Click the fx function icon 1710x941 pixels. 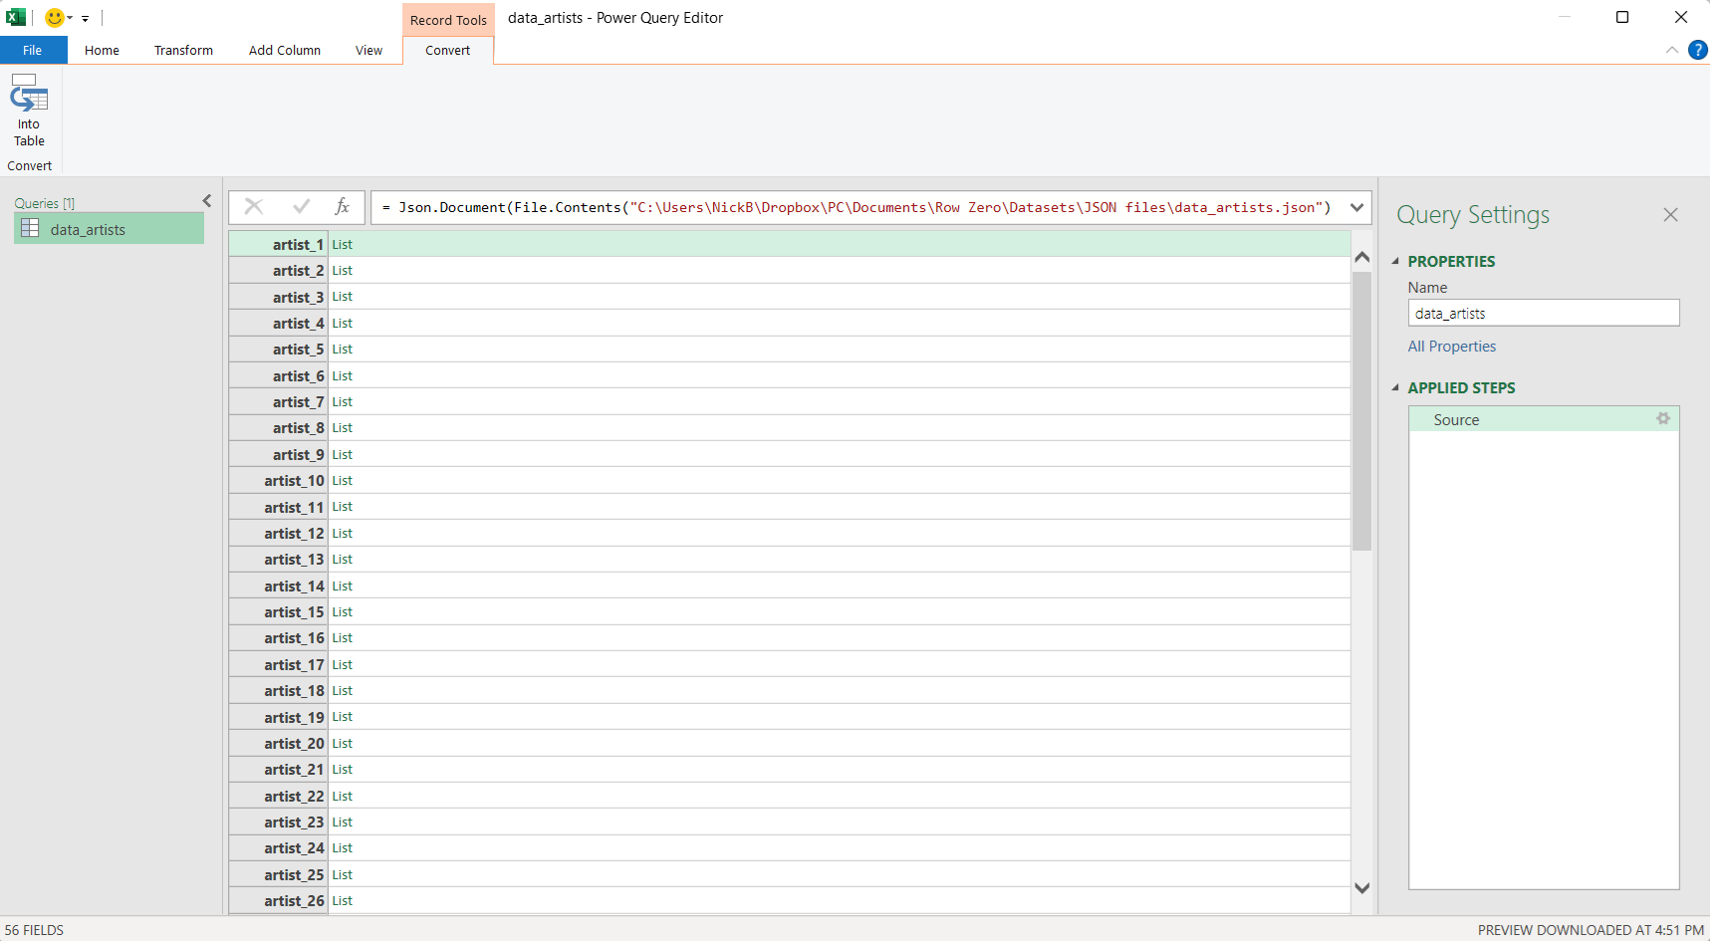pyautogui.click(x=342, y=206)
